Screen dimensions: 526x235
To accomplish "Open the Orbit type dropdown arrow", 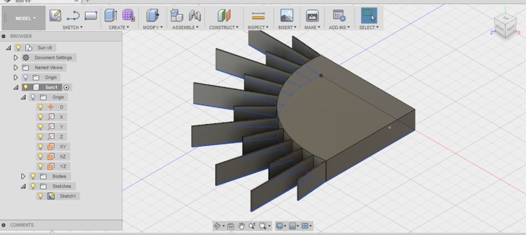I will [223, 226].
